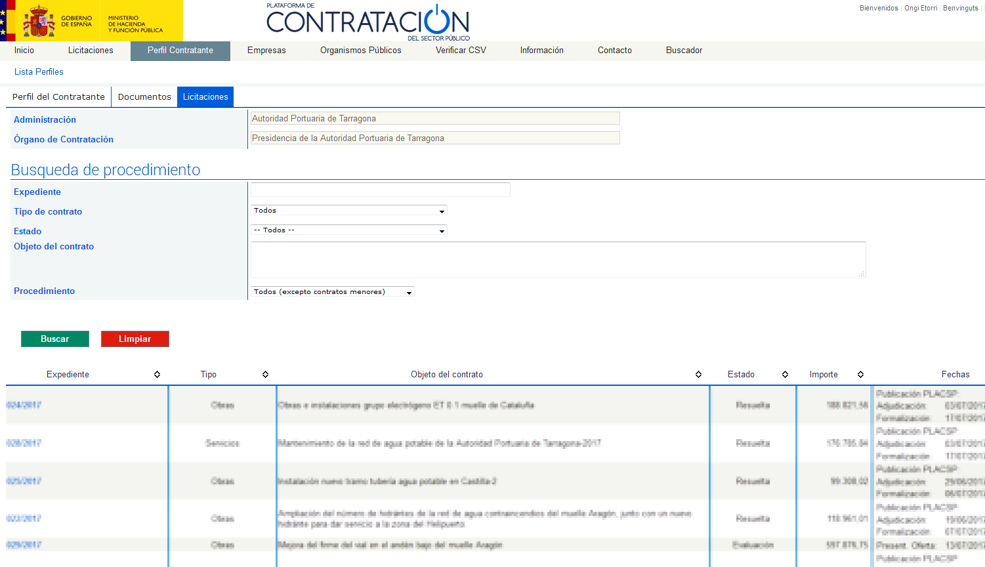Image resolution: width=985 pixels, height=567 pixels.
Task: Focus the Objeto del contrato textarea
Action: click(x=558, y=260)
